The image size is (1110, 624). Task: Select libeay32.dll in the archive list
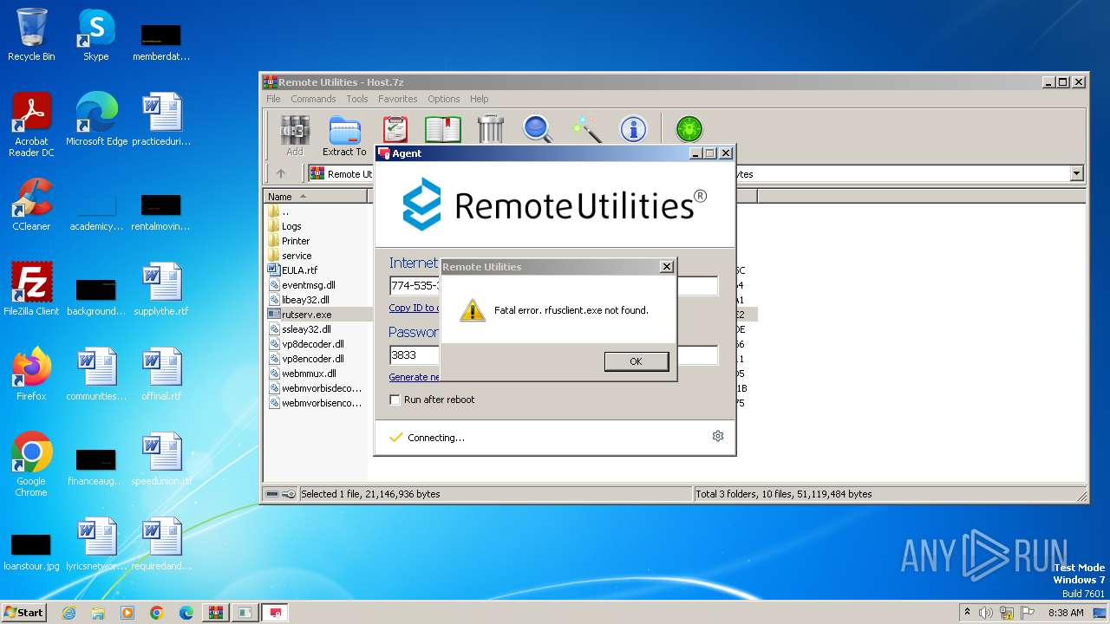(x=305, y=300)
